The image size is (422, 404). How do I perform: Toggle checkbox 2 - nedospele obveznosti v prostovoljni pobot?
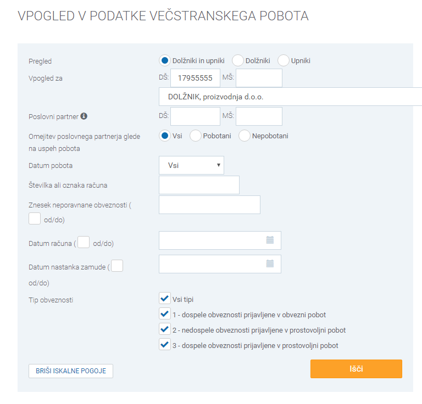165,329
